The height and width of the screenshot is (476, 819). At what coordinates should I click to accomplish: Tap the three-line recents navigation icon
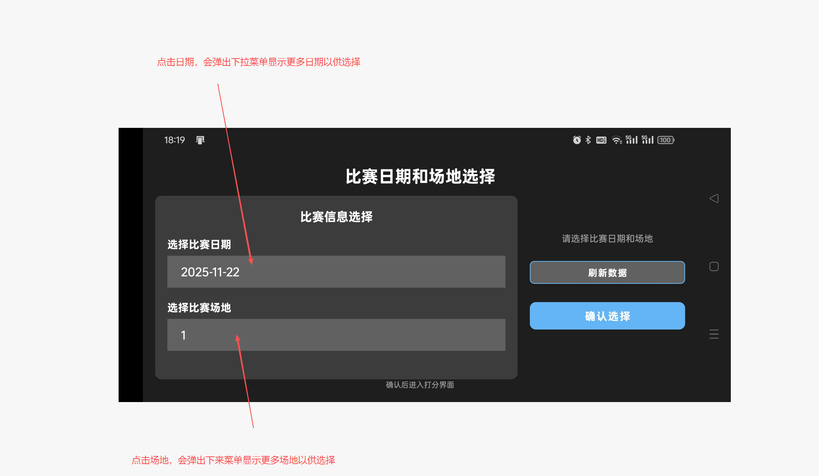point(714,334)
